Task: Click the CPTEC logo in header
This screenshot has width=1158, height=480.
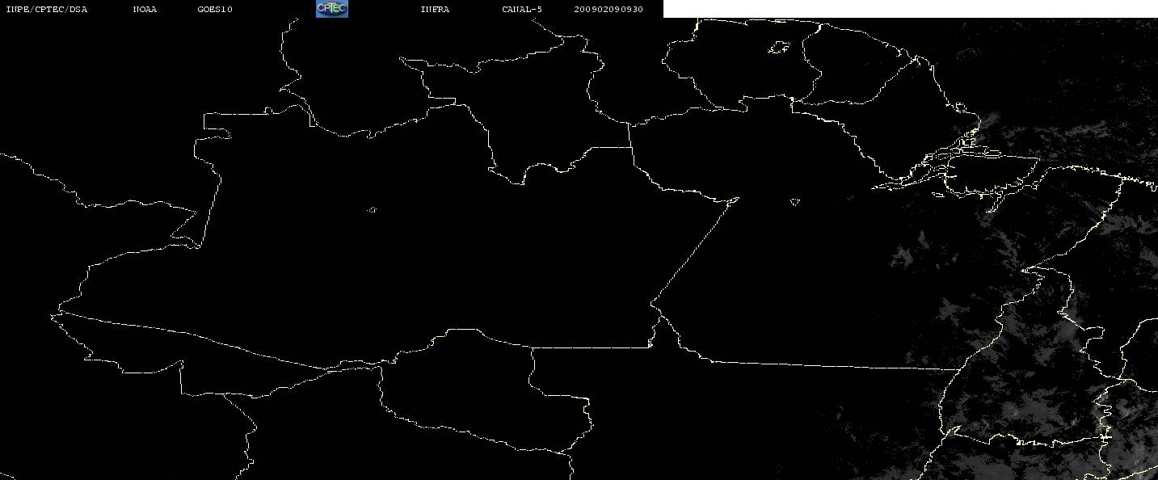Action: point(331,9)
